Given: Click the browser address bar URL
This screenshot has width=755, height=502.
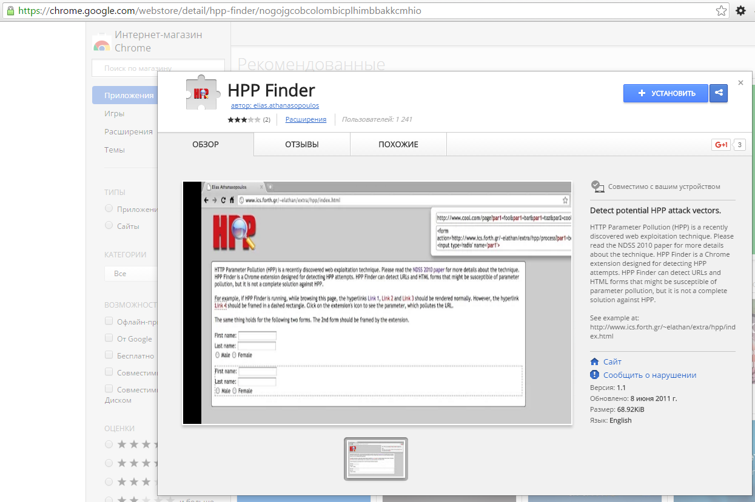Looking at the screenshot, I should [220, 11].
